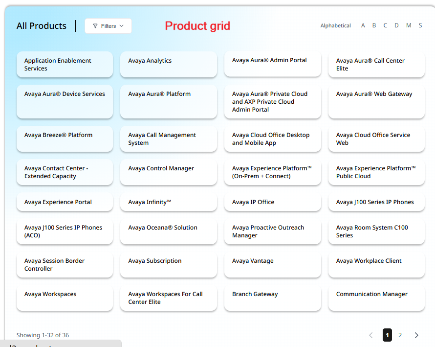Viewport: 435px width, 347px height.
Task: Open Avaya Workspaces For Call Center Elite
Action: click(x=169, y=298)
